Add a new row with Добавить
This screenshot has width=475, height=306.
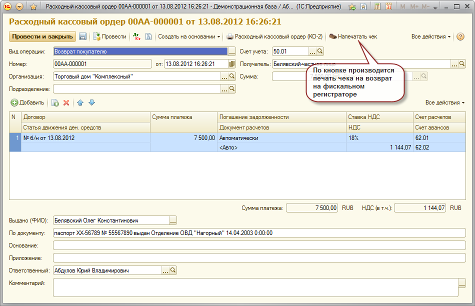click(28, 102)
